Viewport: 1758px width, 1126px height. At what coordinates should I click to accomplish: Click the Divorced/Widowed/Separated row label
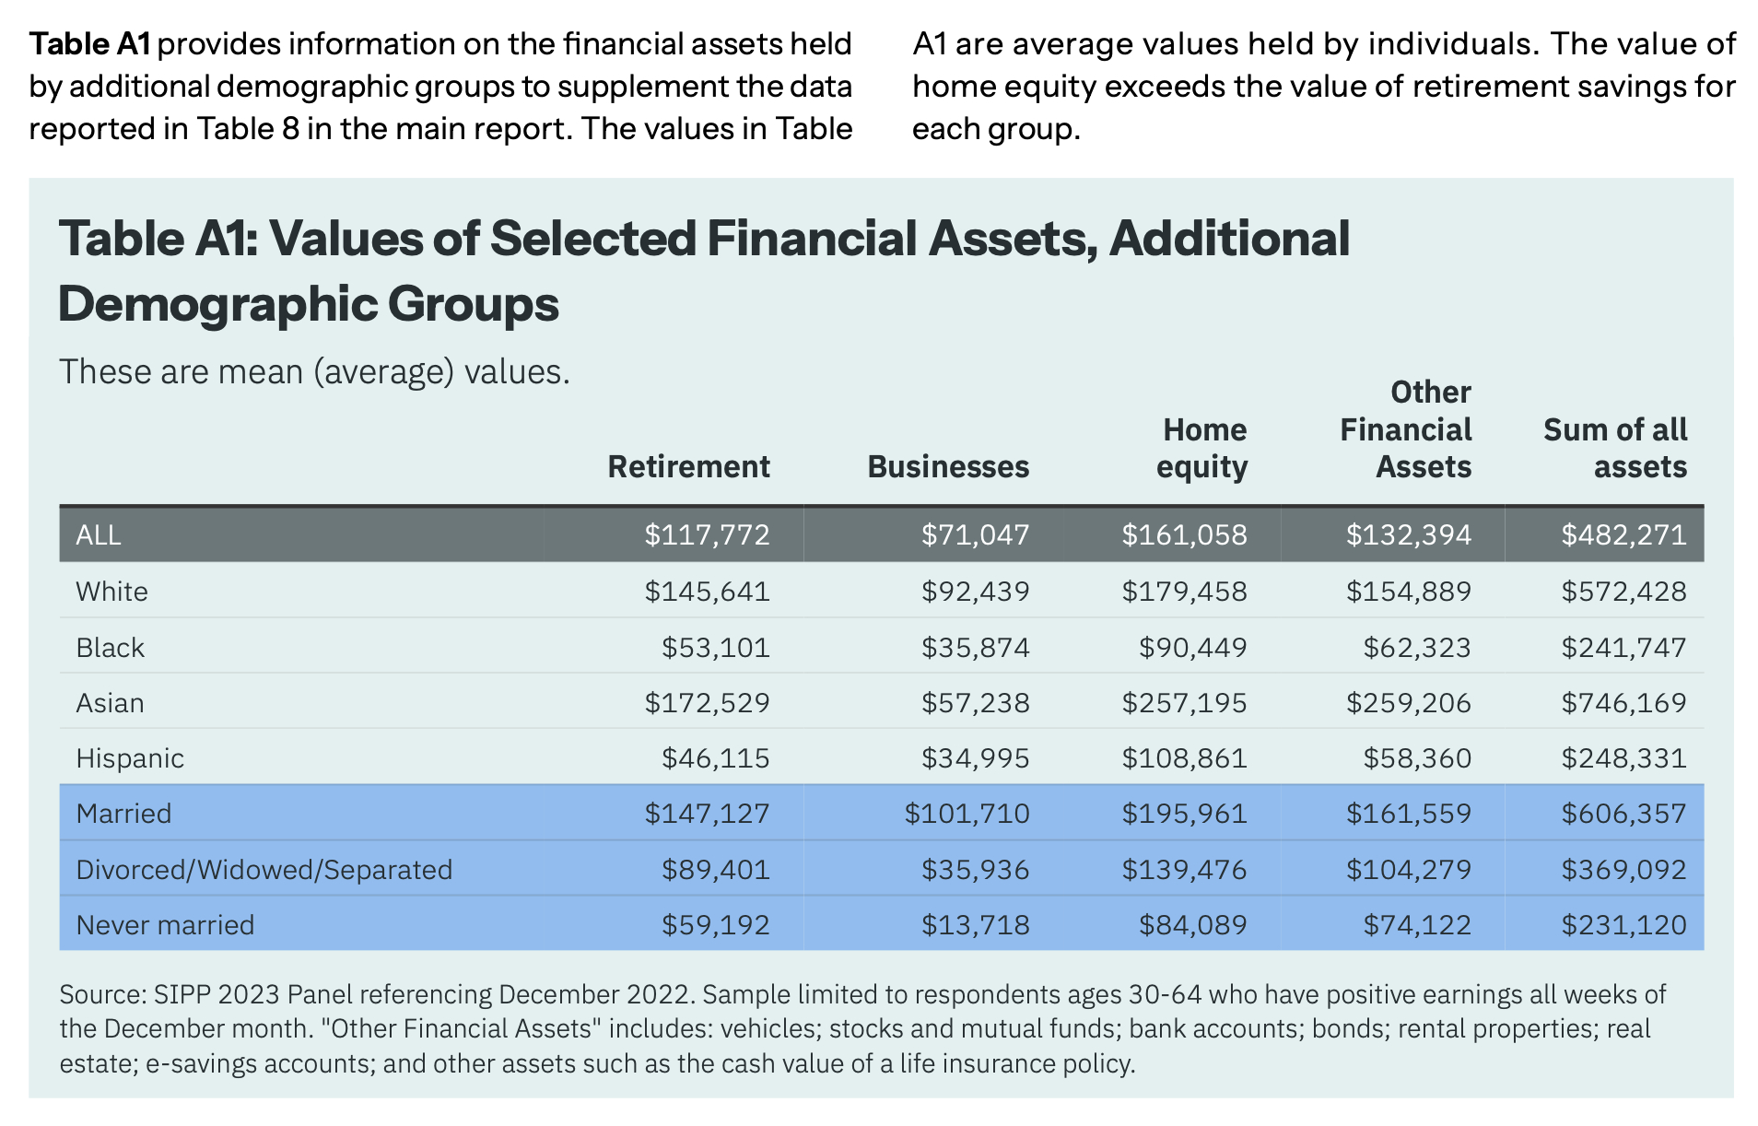pos(264,870)
